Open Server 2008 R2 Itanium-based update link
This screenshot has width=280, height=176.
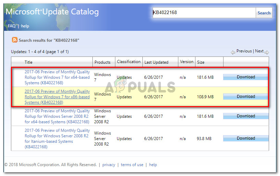click(x=57, y=138)
